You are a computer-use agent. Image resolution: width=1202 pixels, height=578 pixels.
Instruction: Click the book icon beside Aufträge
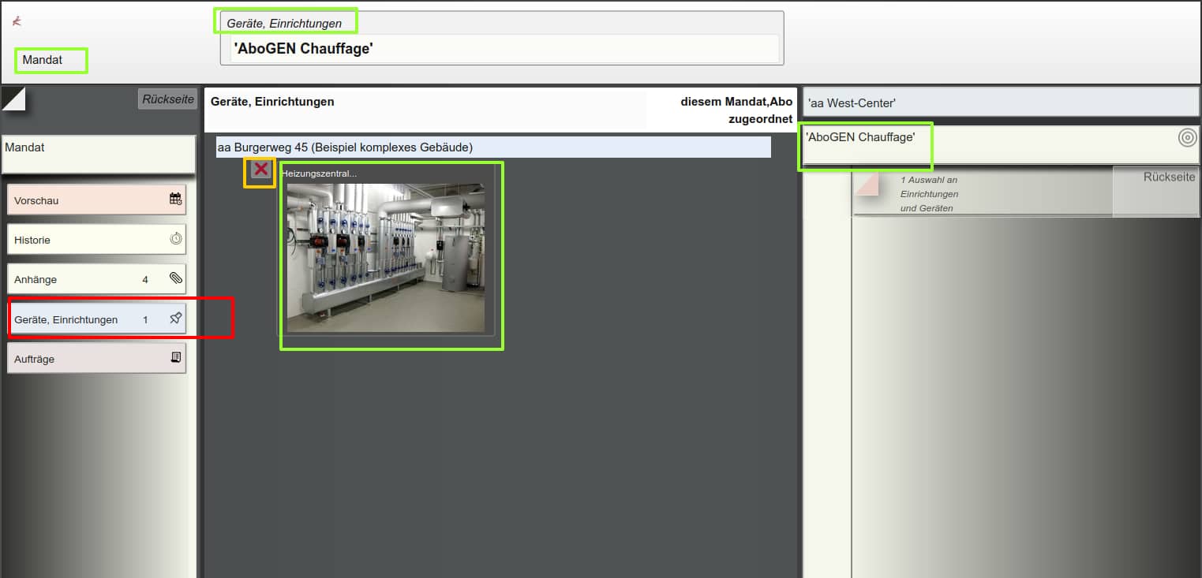click(x=176, y=358)
